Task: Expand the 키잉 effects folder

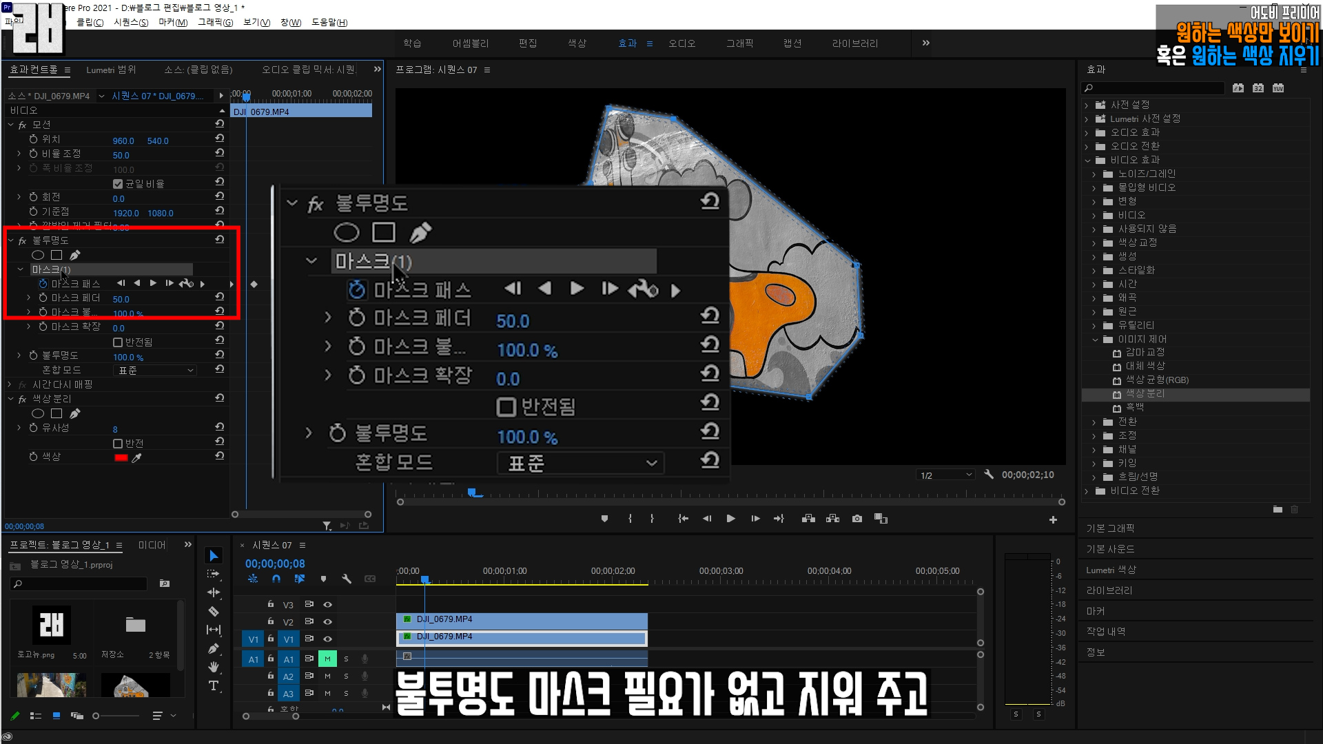Action: pyautogui.click(x=1094, y=464)
